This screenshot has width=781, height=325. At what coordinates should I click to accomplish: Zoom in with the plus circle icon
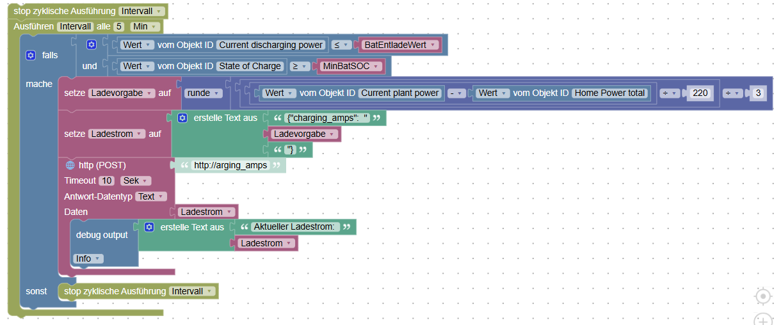pyautogui.click(x=762, y=319)
